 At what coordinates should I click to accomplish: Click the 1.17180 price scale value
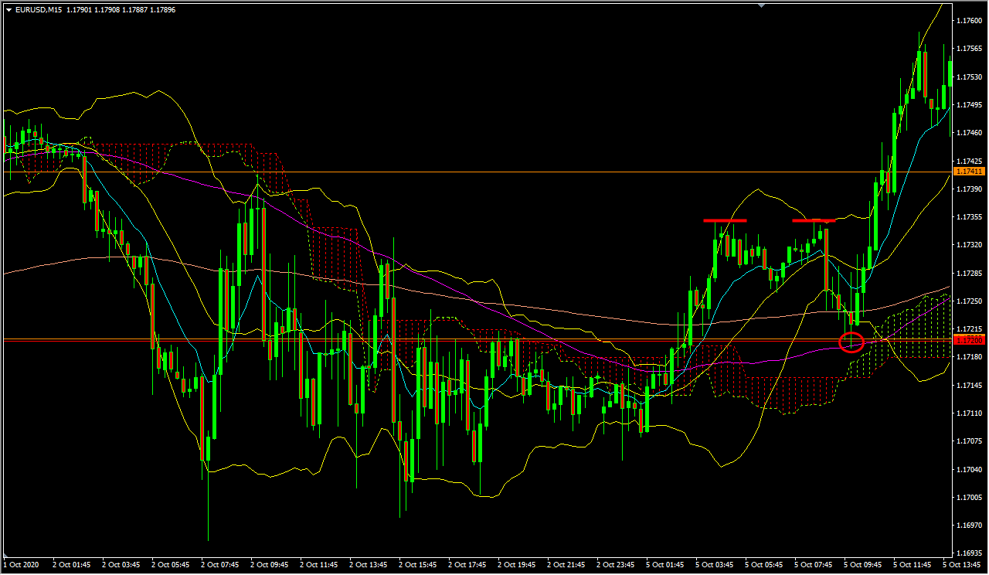(969, 356)
